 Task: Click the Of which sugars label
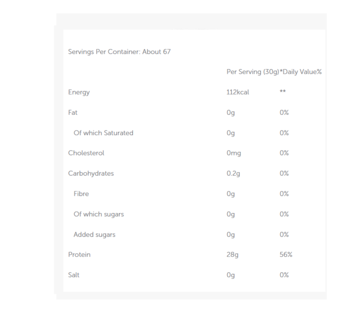(99, 214)
